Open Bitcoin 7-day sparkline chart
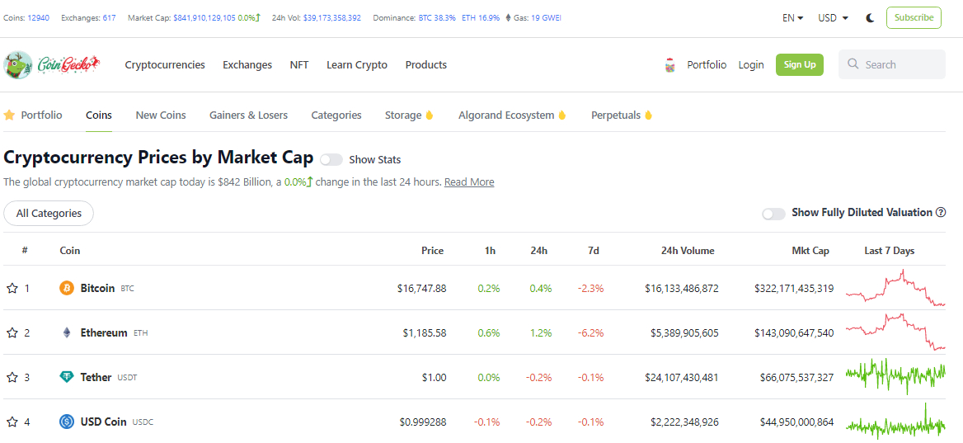Image resolution: width=963 pixels, height=443 pixels. point(895,288)
